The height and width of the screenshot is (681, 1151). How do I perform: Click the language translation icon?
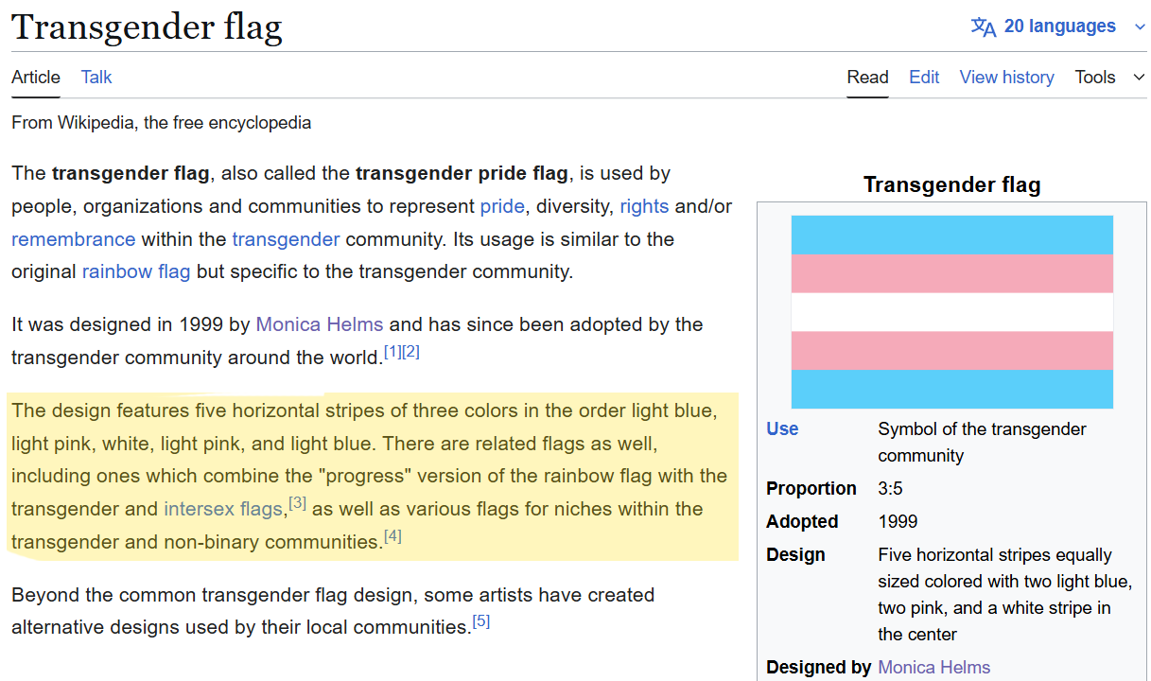pyautogui.click(x=984, y=26)
